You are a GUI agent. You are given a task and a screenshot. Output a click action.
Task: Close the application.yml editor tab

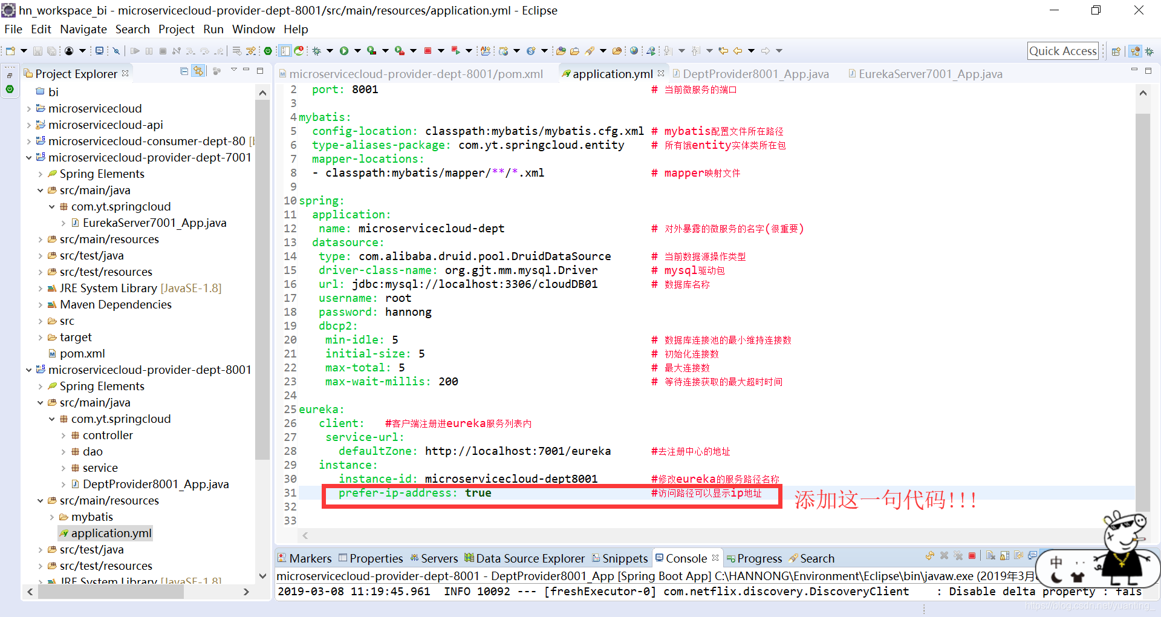[661, 73]
